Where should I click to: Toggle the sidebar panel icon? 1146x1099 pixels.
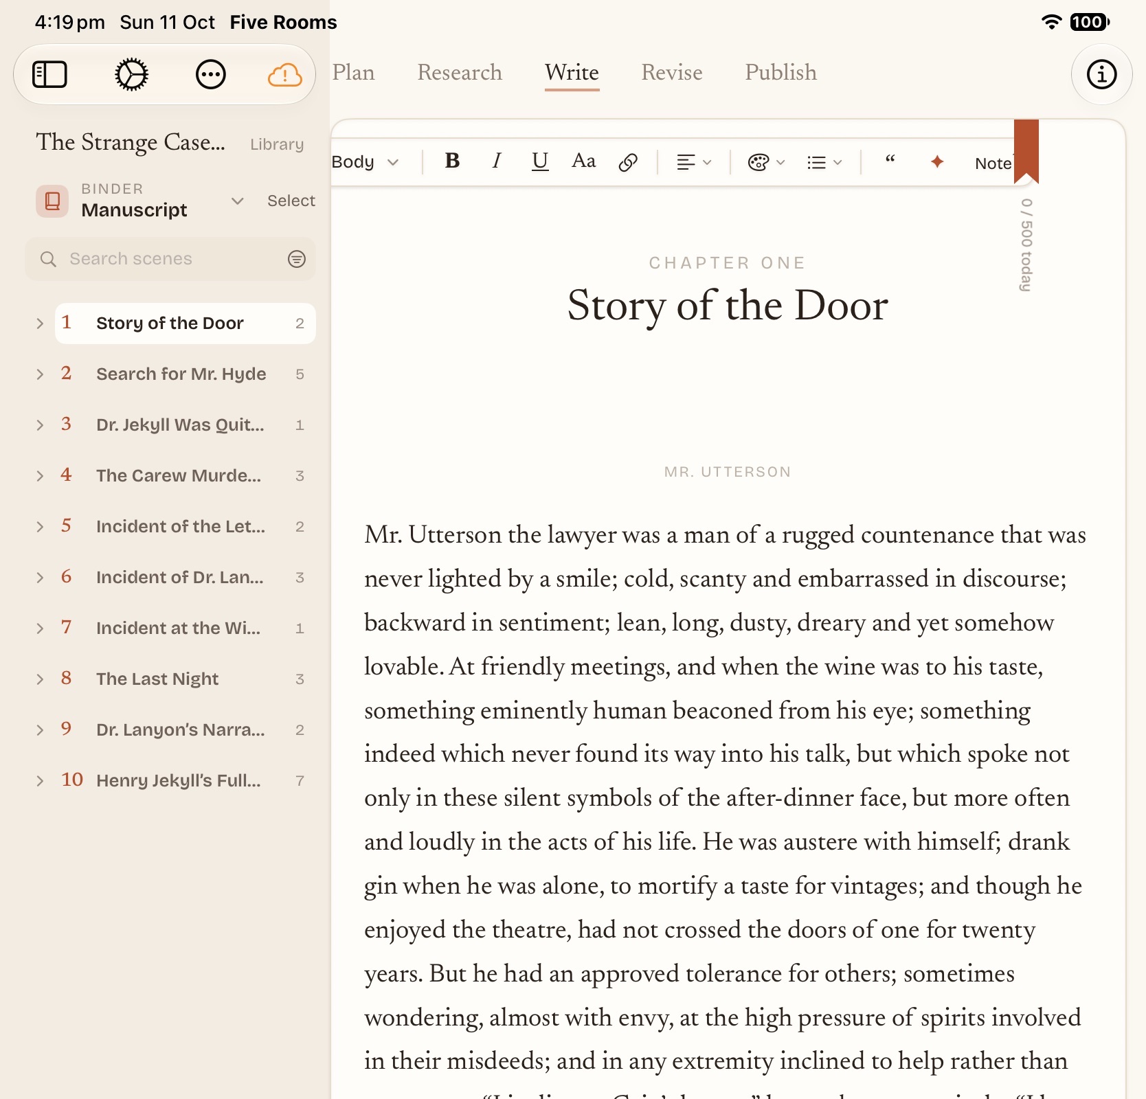click(x=49, y=74)
